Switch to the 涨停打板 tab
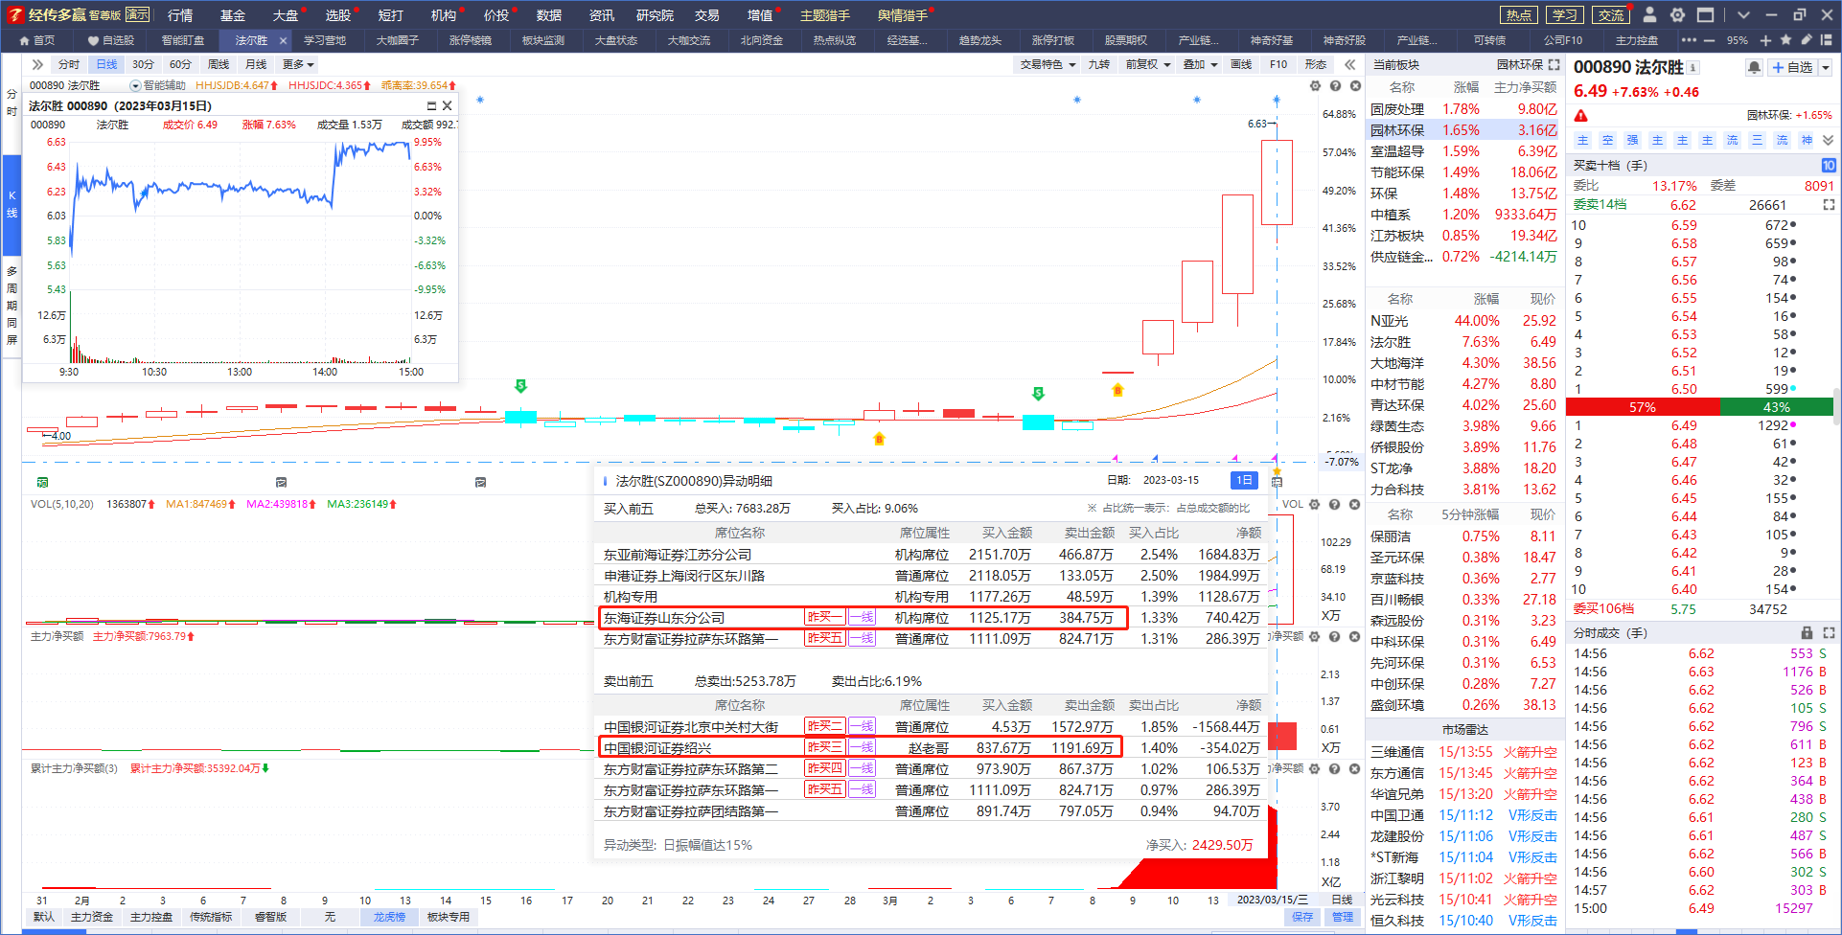The image size is (1842, 935). click(x=1053, y=40)
